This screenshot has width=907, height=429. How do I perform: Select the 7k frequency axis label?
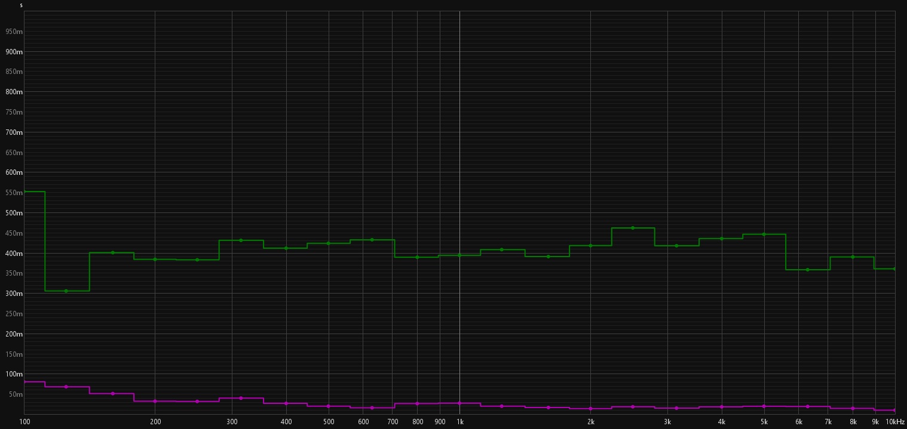(x=828, y=422)
